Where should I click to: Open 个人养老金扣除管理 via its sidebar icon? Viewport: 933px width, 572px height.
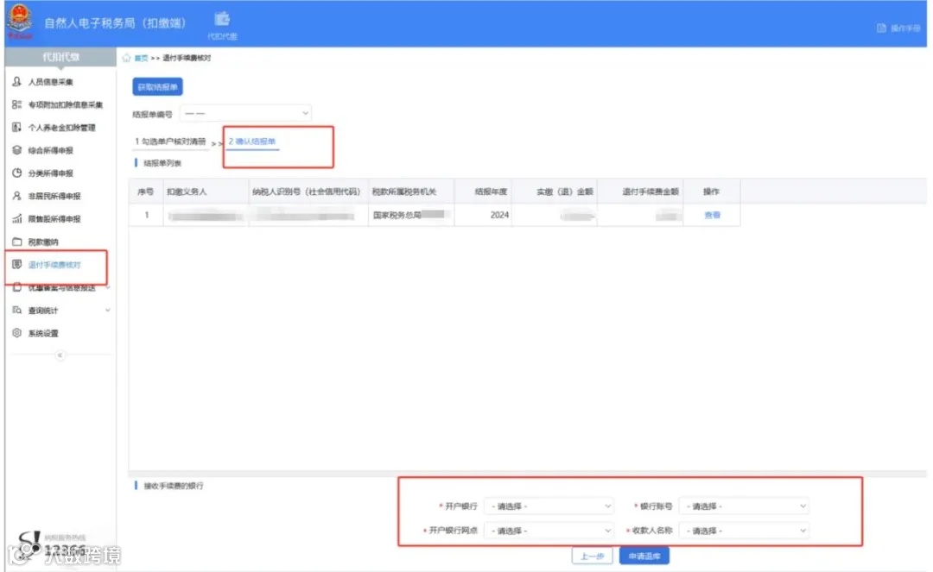tap(16, 127)
